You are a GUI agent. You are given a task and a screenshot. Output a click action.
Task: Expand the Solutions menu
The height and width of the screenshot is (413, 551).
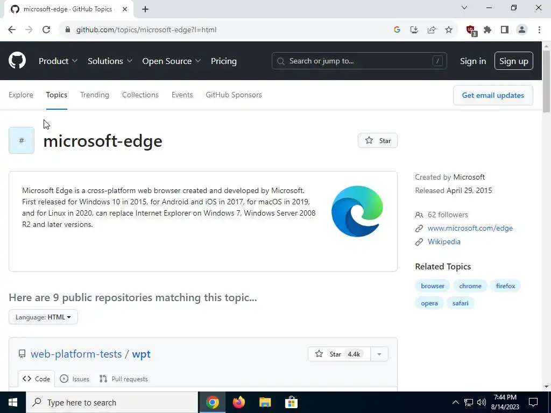[x=110, y=61]
